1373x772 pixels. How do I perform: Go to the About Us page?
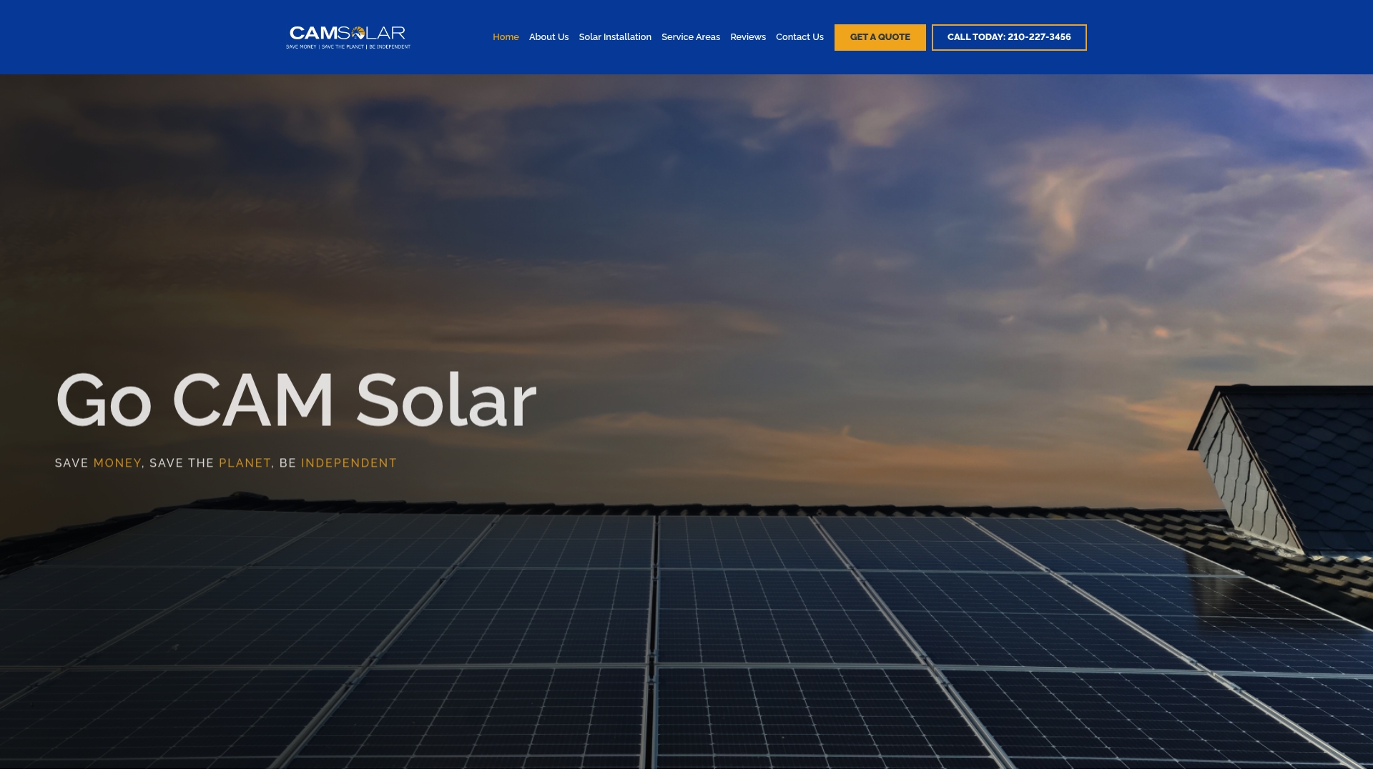548,37
